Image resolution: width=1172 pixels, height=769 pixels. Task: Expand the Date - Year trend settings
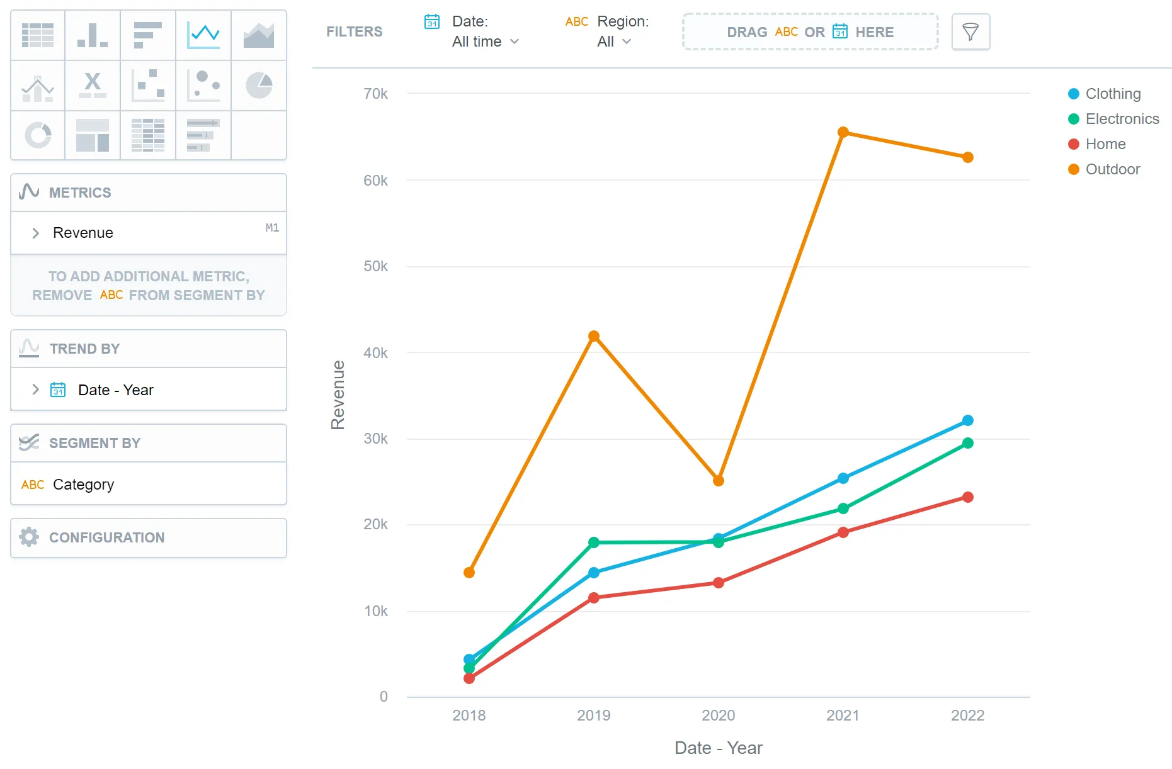coord(36,390)
